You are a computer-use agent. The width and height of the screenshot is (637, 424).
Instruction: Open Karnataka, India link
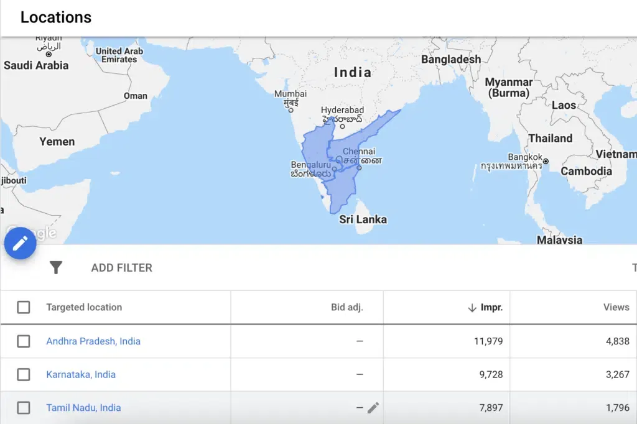coord(81,374)
